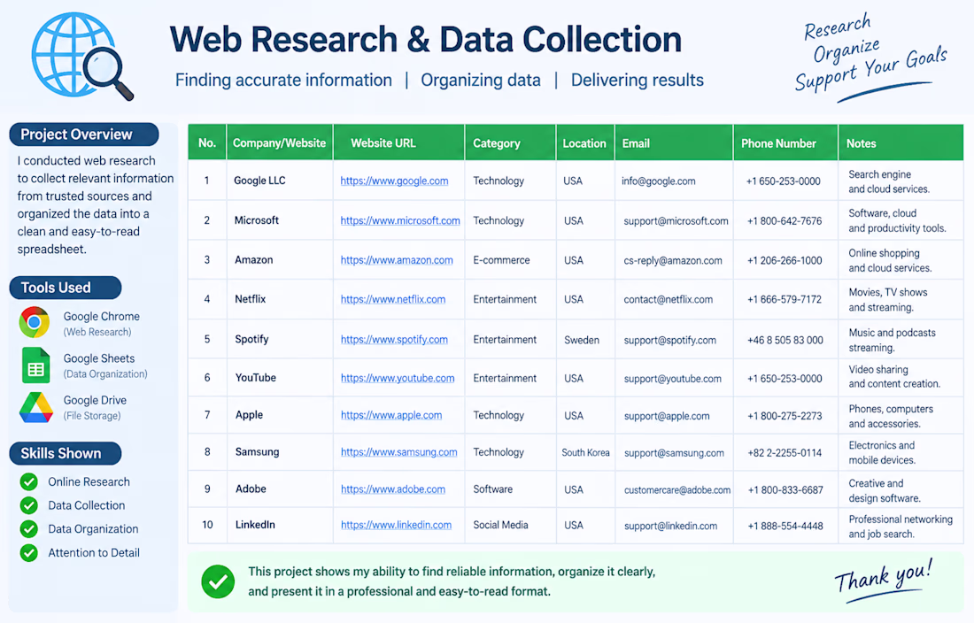Select the Skills Shown heading
Screen dimensions: 974x623
pos(66,454)
